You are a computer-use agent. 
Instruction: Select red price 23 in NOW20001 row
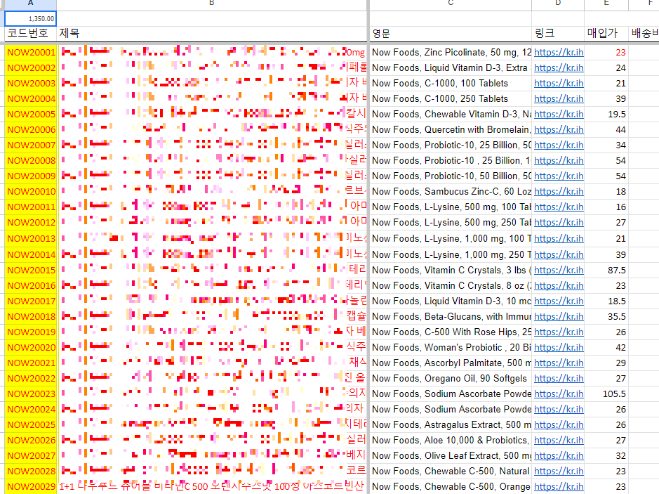click(x=606, y=52)
